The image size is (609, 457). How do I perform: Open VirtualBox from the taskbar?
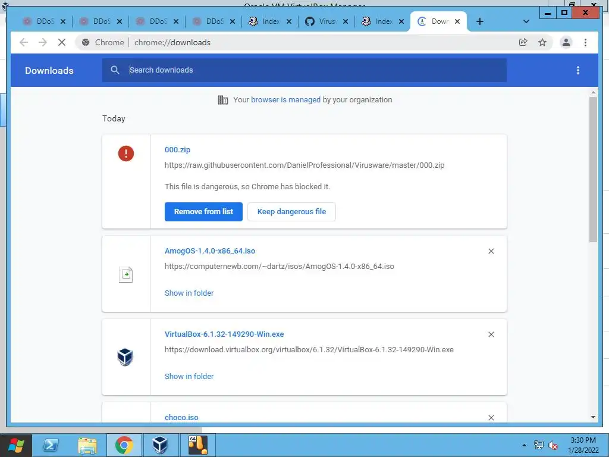click(x=161, y=445)
